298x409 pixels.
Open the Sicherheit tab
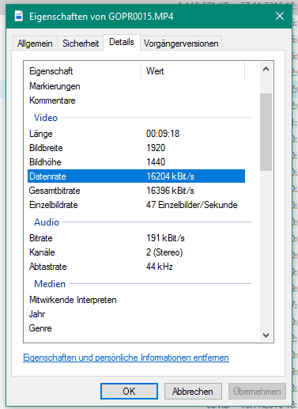(x=81, y=44)
